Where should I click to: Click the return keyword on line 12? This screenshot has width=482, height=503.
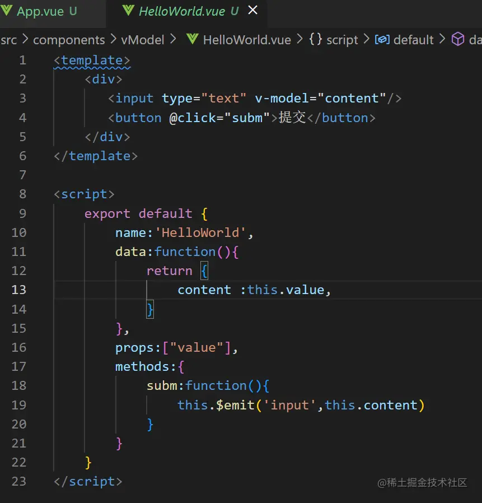(x=169, y=271)
